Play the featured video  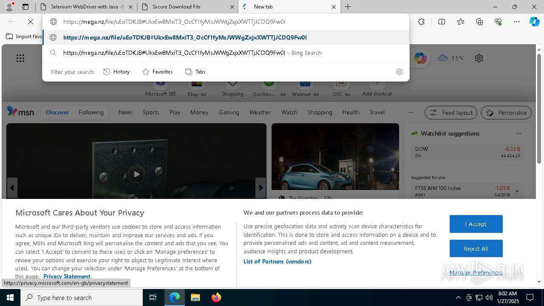(x=136, y=174)
